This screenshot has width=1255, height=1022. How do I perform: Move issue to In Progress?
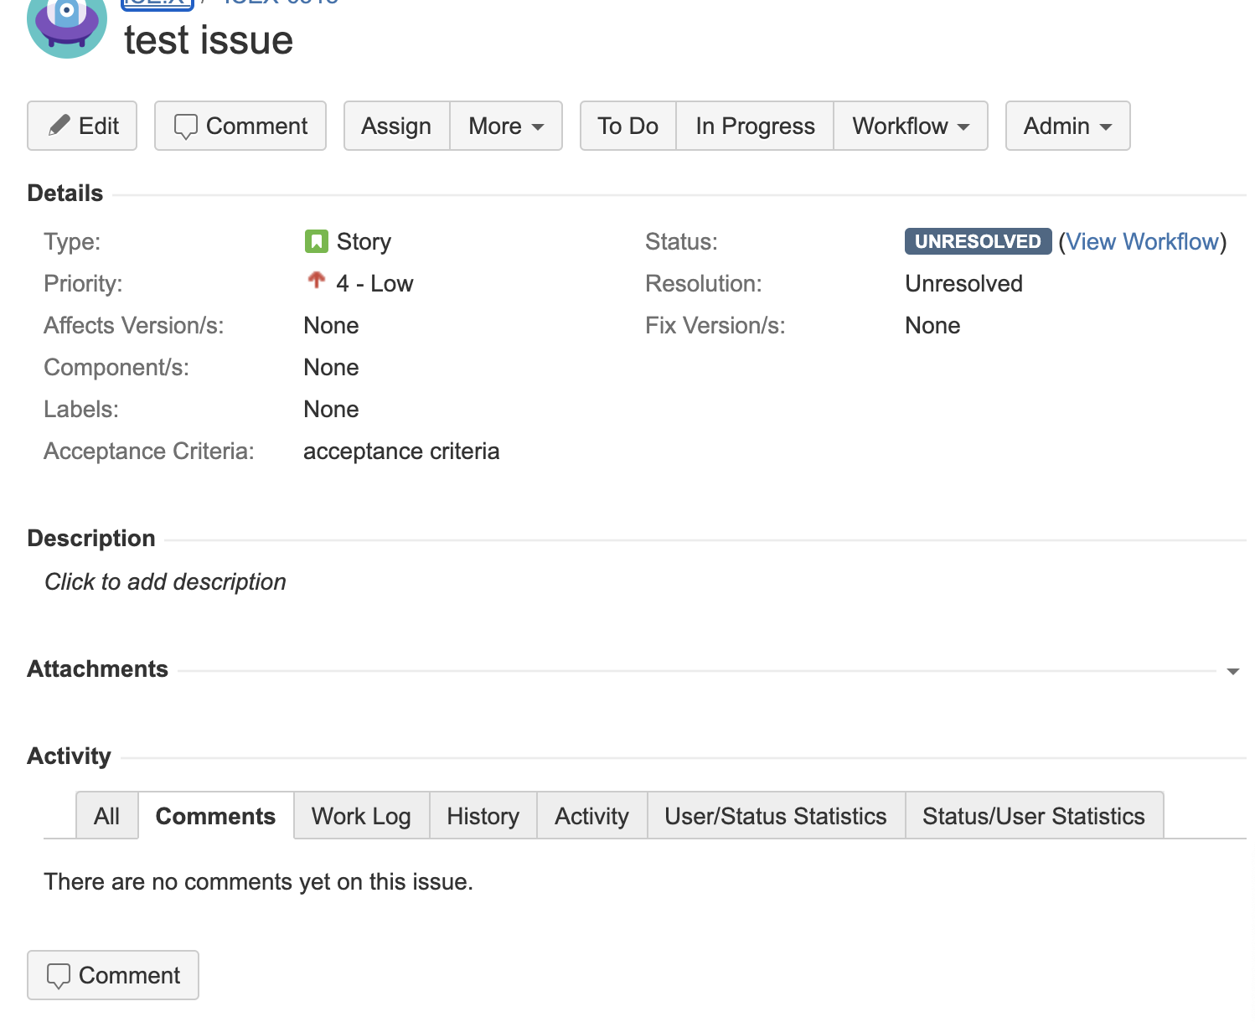pos(754,126)
